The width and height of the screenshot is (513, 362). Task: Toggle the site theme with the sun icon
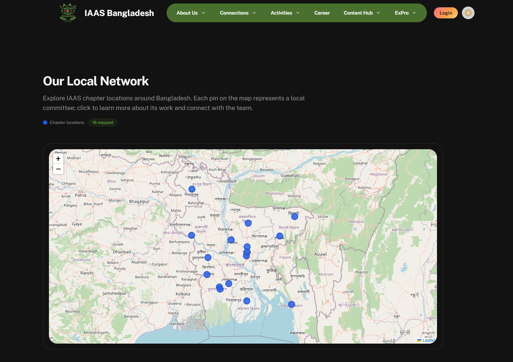(468, 13)
